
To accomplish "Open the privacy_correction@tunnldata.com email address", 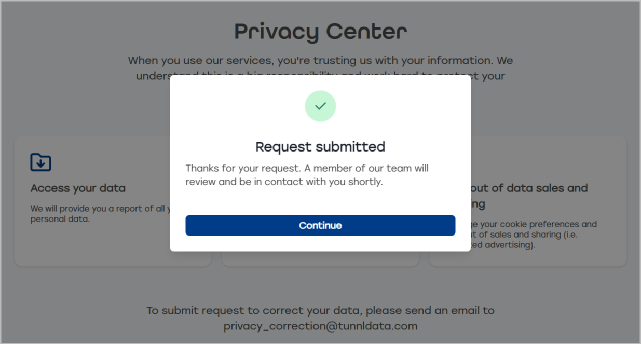I will [x=320, y=326].
